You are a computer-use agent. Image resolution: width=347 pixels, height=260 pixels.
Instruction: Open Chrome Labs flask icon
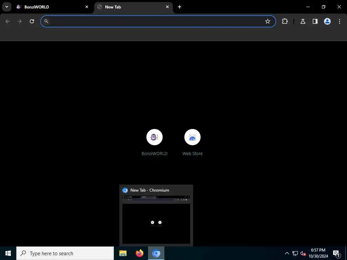[303, 21]
